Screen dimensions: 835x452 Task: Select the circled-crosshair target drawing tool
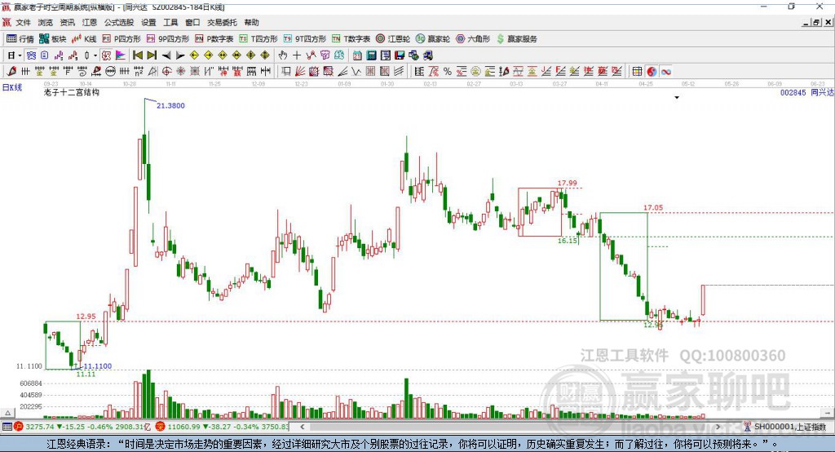tap(166, 72)
